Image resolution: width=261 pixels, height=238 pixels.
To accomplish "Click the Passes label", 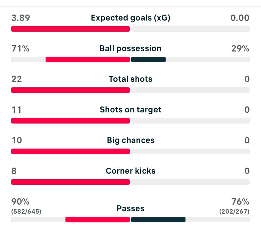I will (130, 208).
